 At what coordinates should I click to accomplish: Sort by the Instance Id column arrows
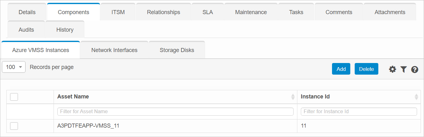416,97
